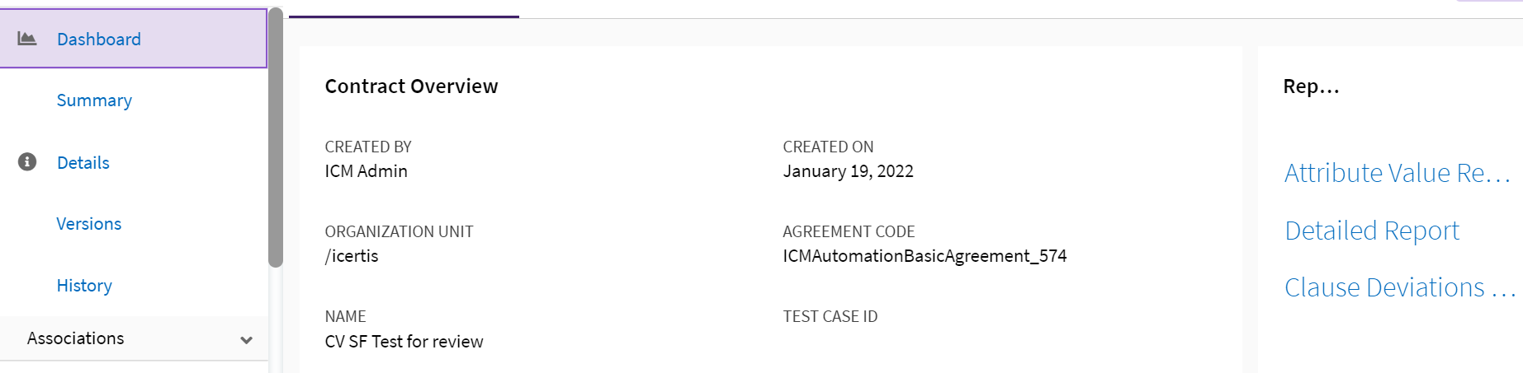
Task: Click the name CV SF Test for review
Action: point(404,342)
